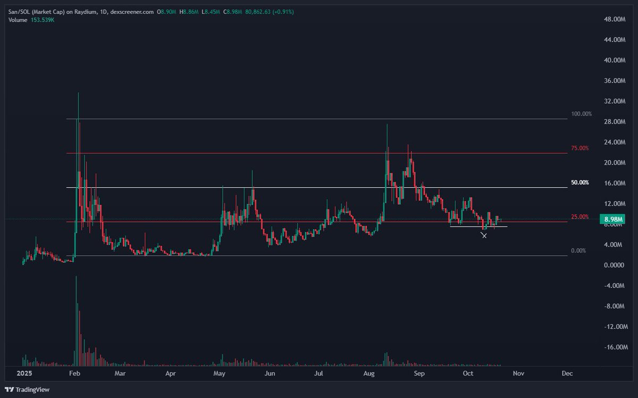Click -4.00M on the price axis
638x398 pixels.
pos(614,286)
